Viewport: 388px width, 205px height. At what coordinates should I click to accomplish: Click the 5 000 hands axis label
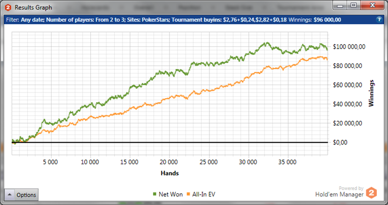tap(51, 162)
